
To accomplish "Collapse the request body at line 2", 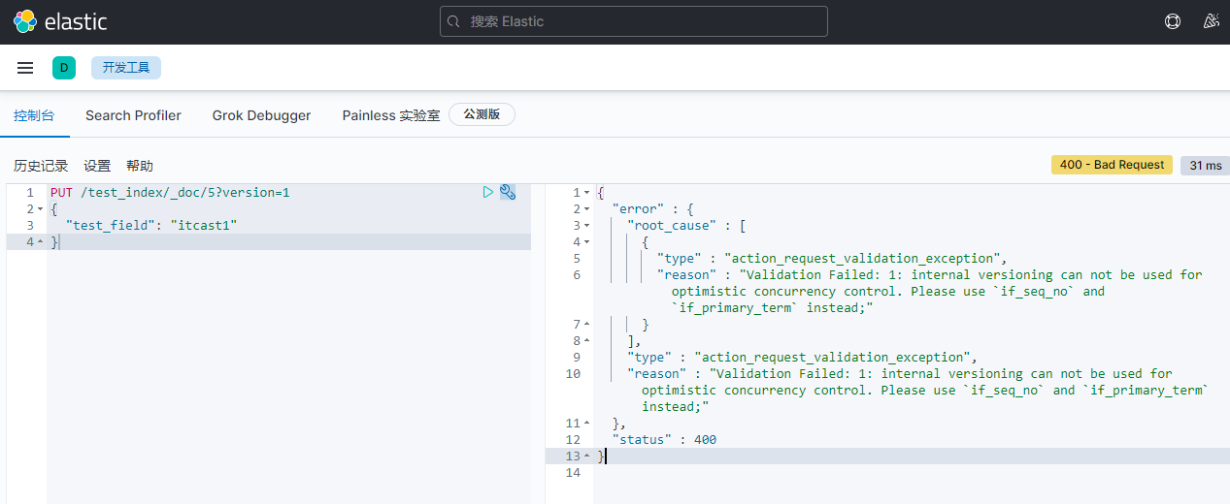I will [40, 209].
